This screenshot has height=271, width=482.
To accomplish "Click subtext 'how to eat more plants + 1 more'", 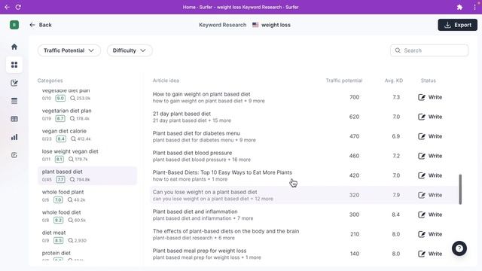I will (190, 179).
